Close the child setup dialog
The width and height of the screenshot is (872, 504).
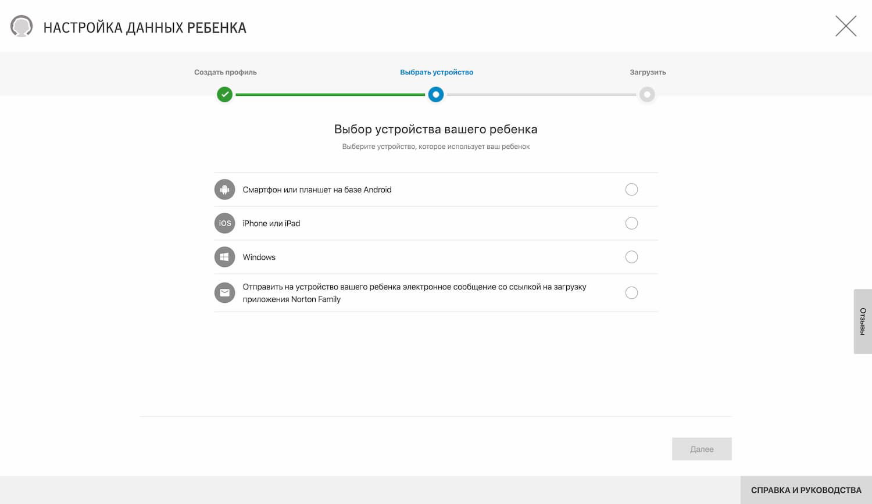pyautogui.click(x=845, y=26)
